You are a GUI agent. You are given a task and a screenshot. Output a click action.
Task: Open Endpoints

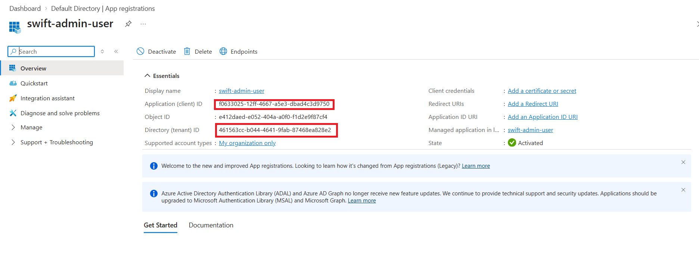pyautogui.click(x=239, y=51)
